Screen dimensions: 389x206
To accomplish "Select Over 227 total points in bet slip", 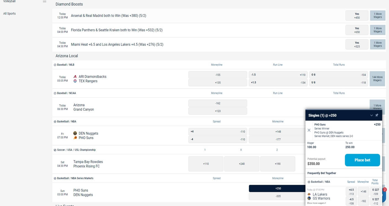I will [x=375, y=192].
